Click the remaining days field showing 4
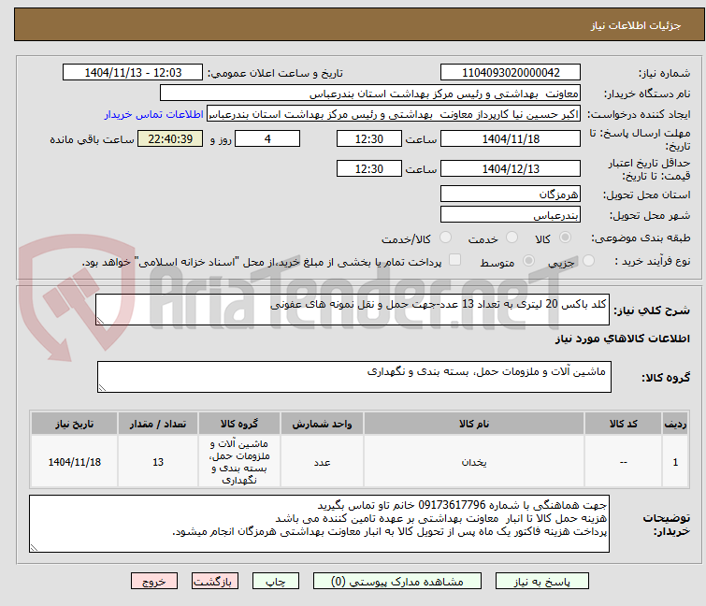Image resolution: width=706 pixels, height=606 pixels. tap(267, 138)
